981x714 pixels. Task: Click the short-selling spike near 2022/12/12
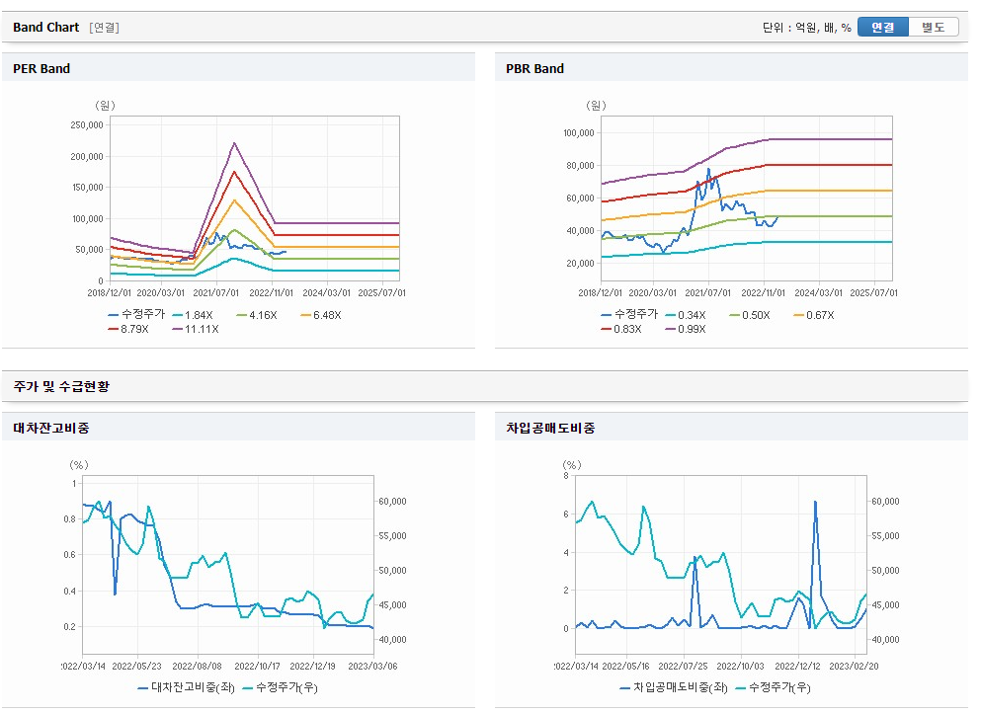(x=815, y=502)
